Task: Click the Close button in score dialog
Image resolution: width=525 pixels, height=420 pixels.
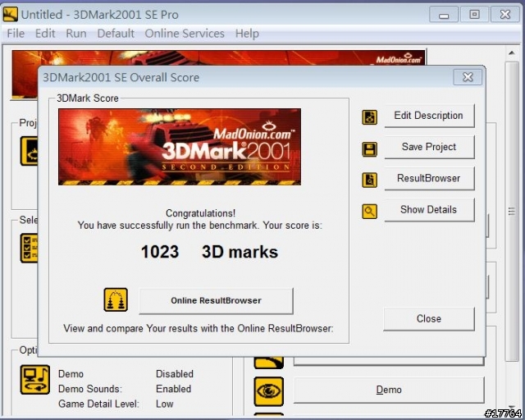Action: tap(429, 319)
